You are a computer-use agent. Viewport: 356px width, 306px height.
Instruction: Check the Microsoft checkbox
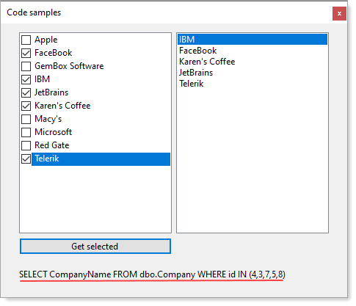(26, 132)
